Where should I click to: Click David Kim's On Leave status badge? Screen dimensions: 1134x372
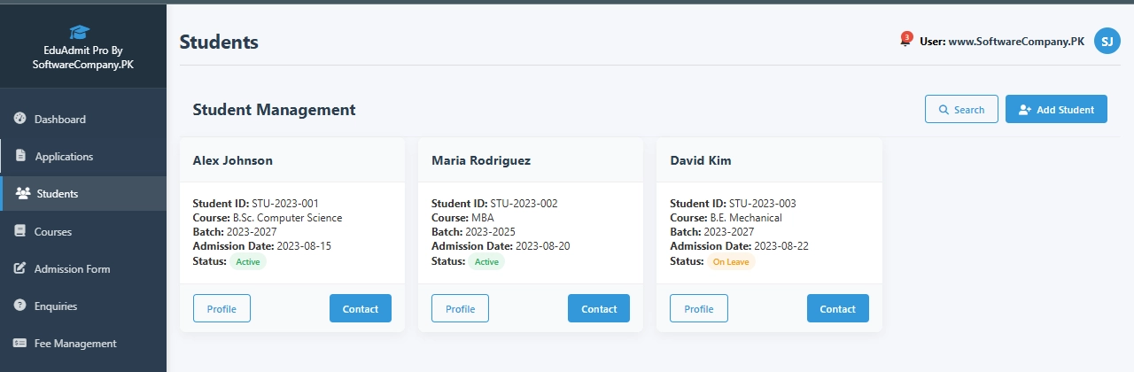[731, 262]
